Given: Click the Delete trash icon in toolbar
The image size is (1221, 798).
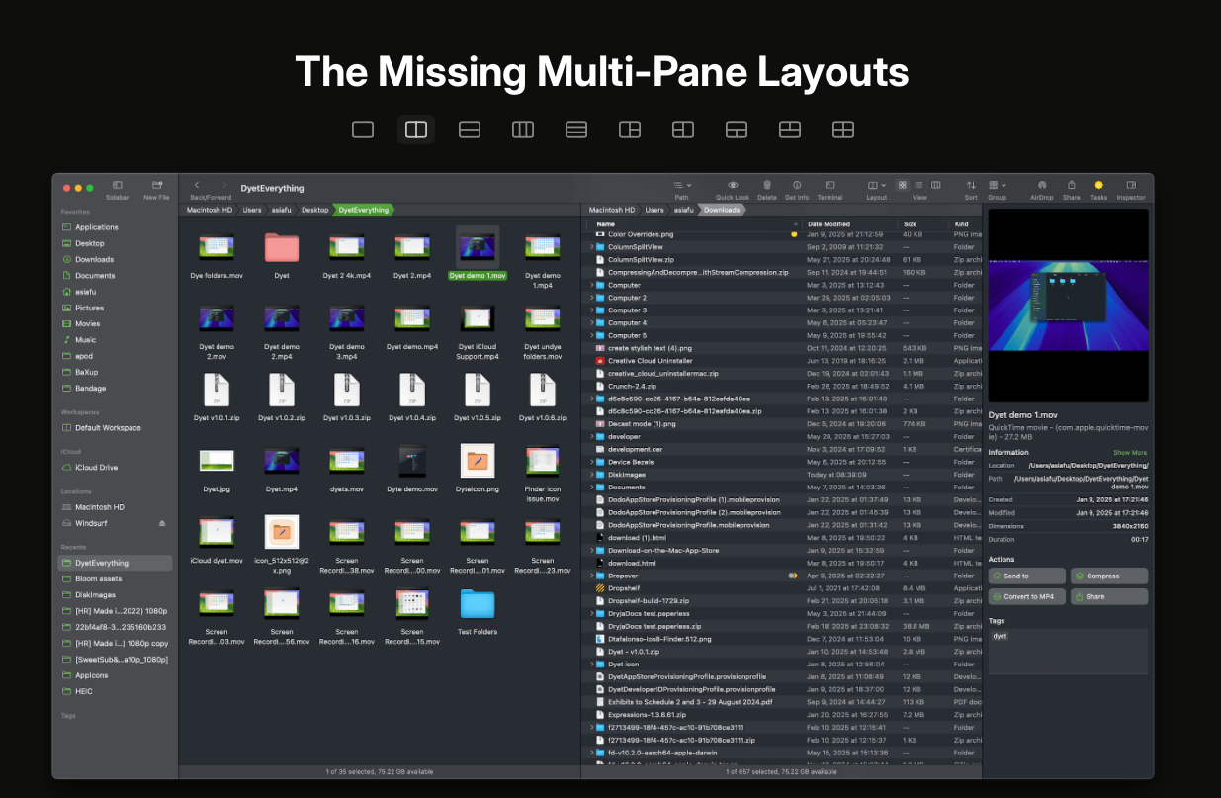Looking at the screenshot, I should [767, 185].
